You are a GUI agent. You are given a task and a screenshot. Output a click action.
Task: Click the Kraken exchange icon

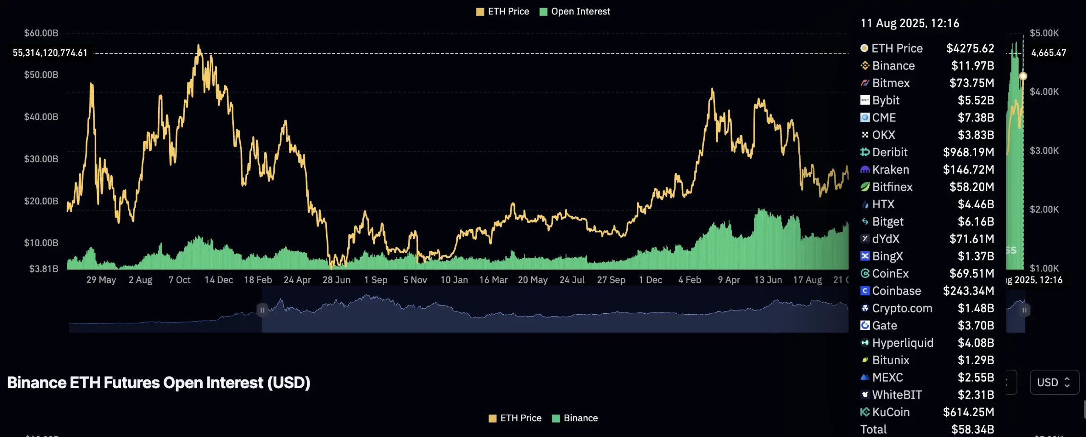(x=865, y=169)
